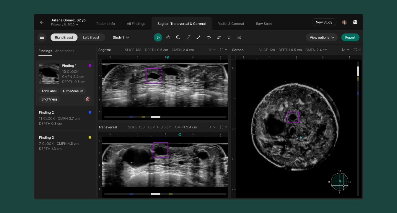This screenshot has width=397, height=213.
Task: Click the Report button
Action: [350, 38]
